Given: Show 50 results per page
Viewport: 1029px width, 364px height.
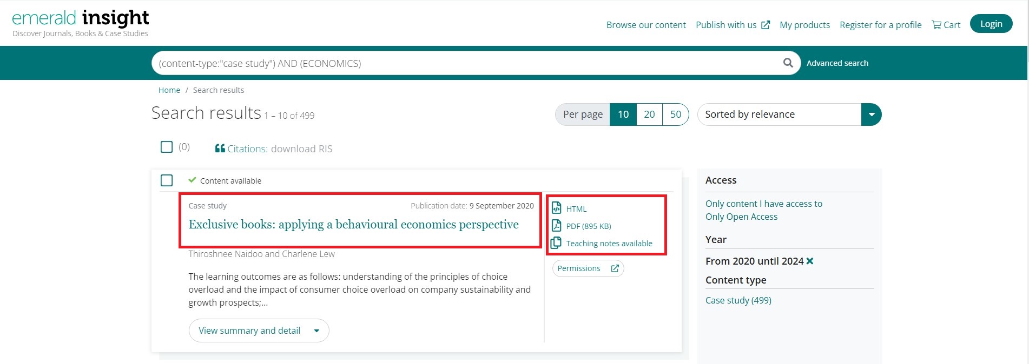Looking at the screenshot, I should pos(676,114).
